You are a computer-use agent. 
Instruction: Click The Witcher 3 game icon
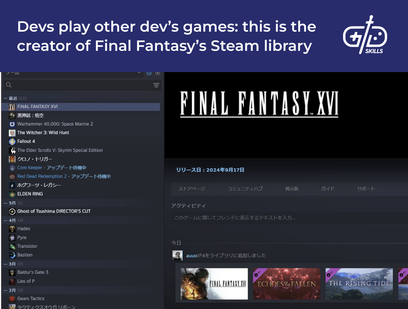pos(12,133)
